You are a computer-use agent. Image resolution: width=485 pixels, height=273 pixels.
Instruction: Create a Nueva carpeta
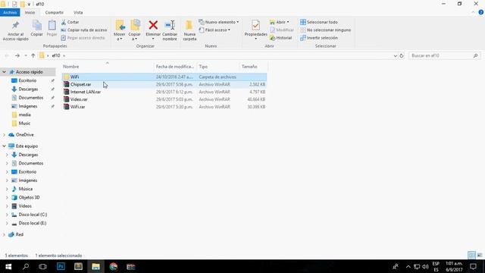coord(189,30)
